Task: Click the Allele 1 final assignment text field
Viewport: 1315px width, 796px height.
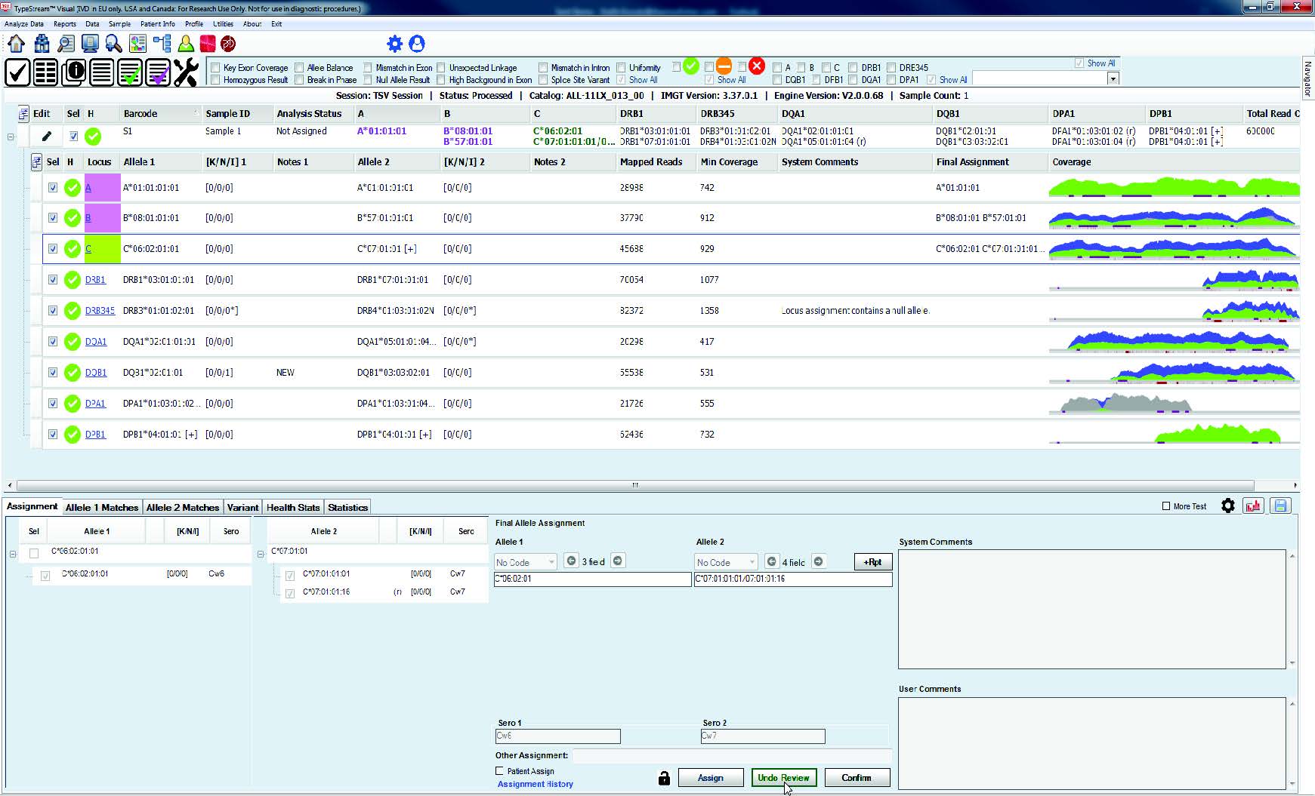Action: click(592, 579)
